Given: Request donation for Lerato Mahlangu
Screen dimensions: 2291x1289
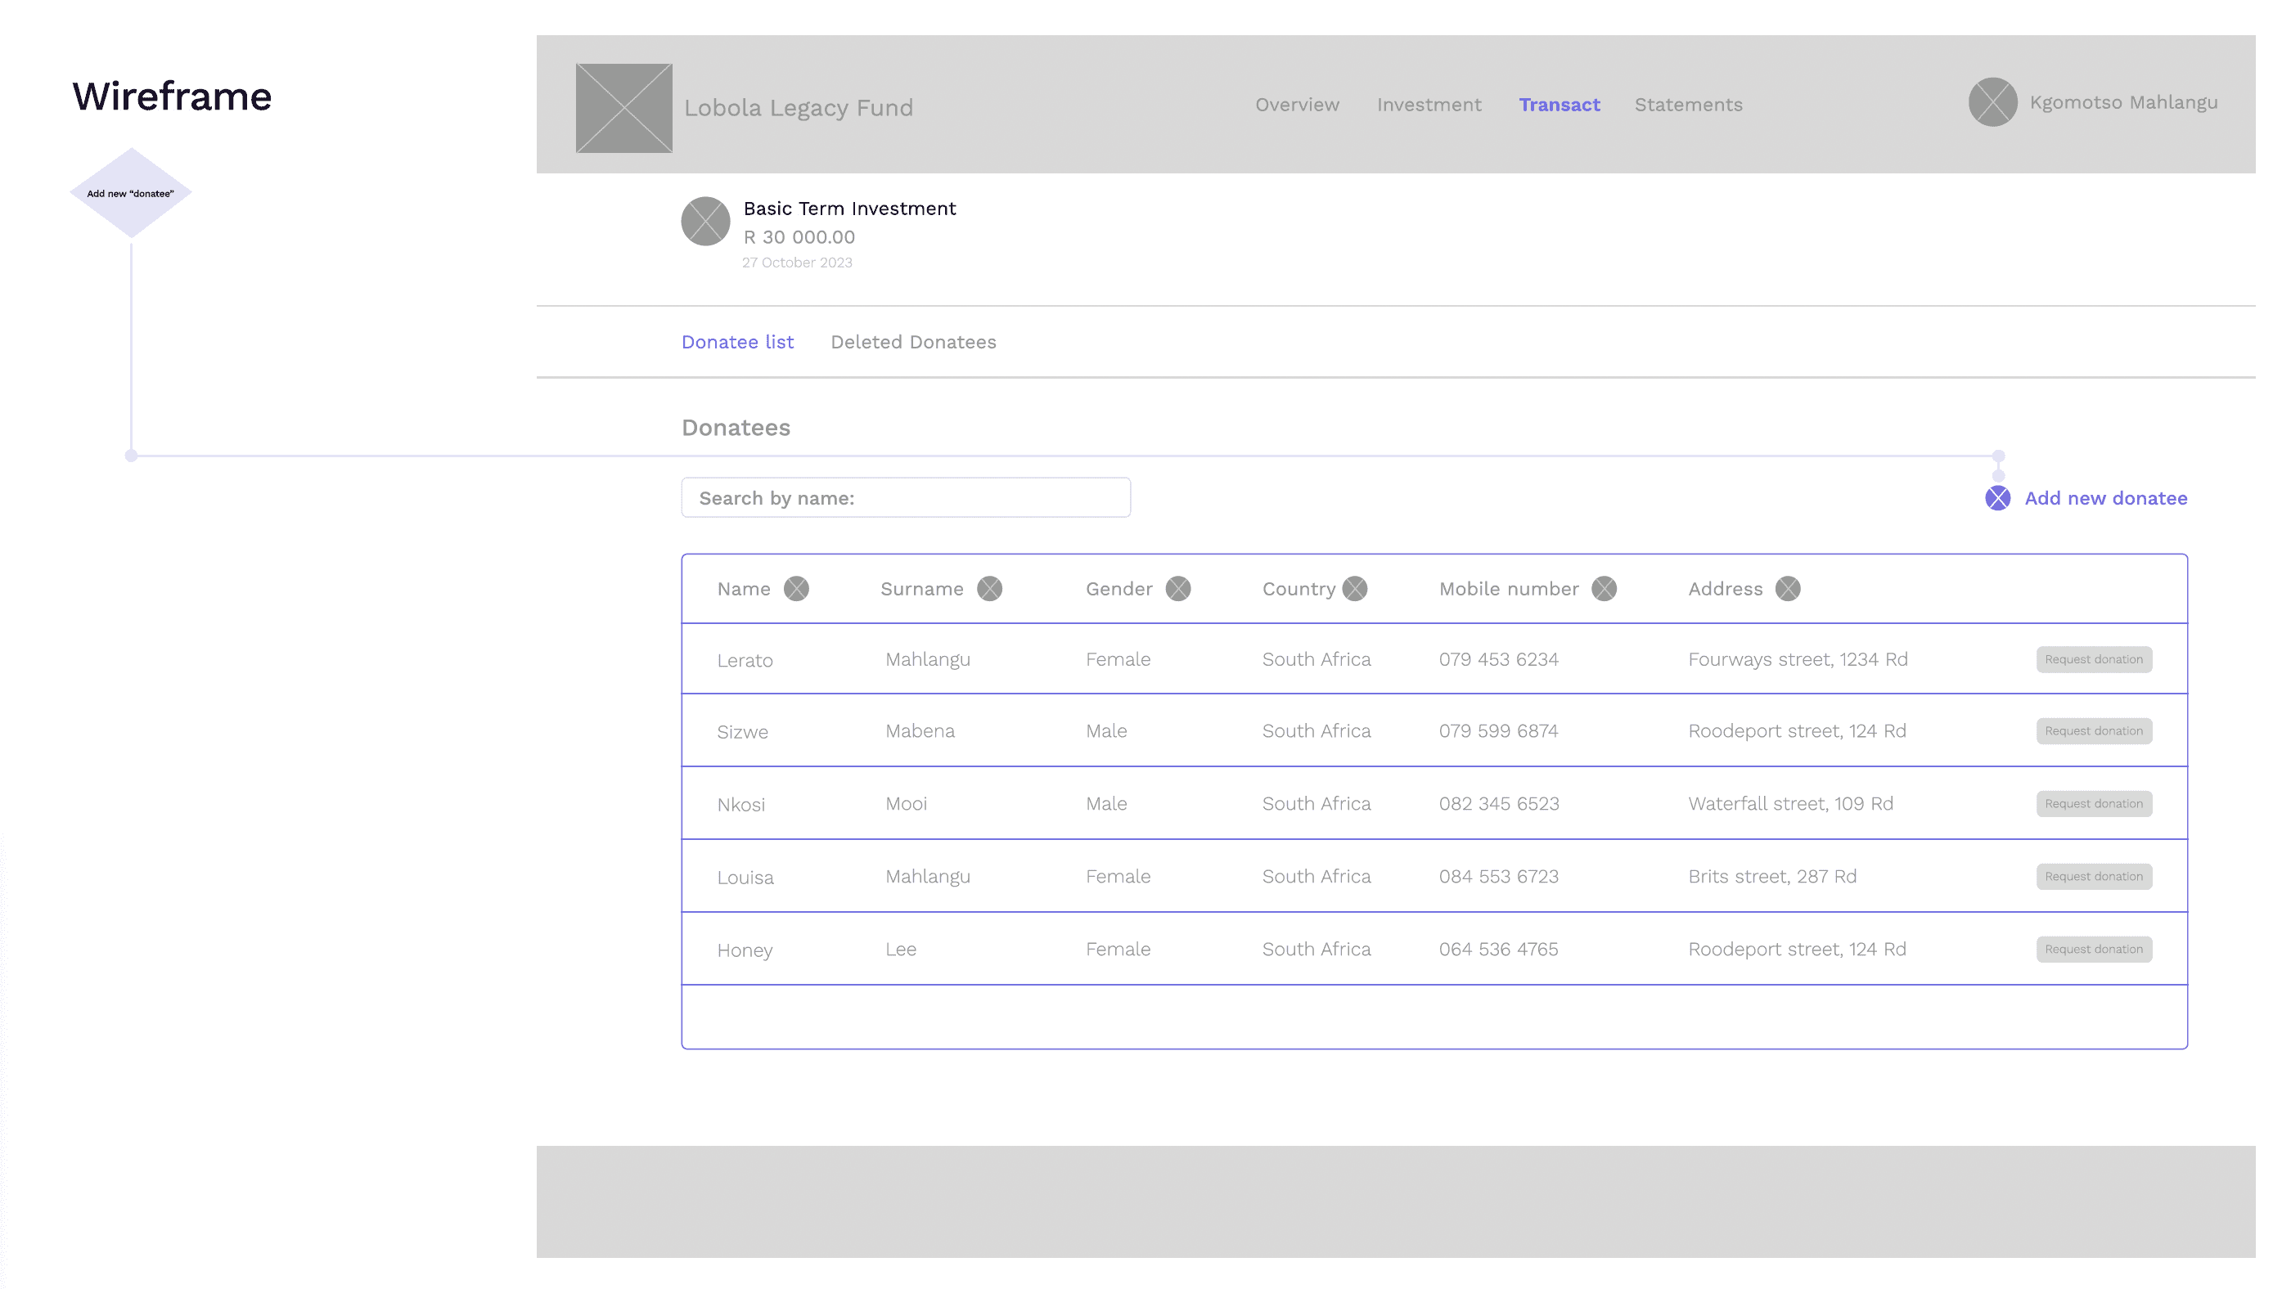Looking at the screenshot, I should 2094,659.
